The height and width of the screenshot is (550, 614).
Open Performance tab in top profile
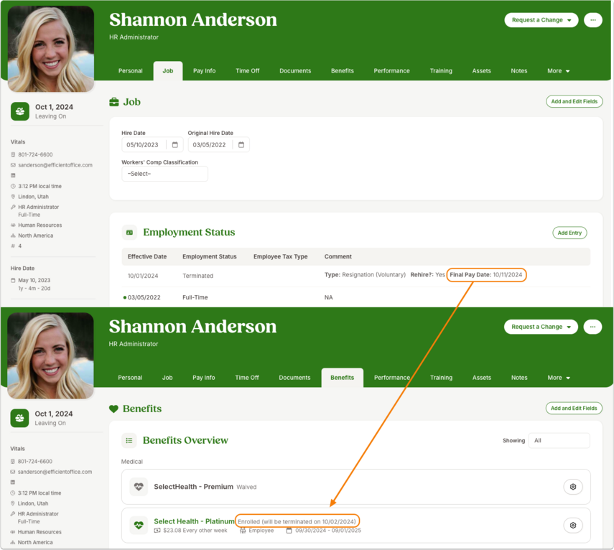tap(391, 71)
